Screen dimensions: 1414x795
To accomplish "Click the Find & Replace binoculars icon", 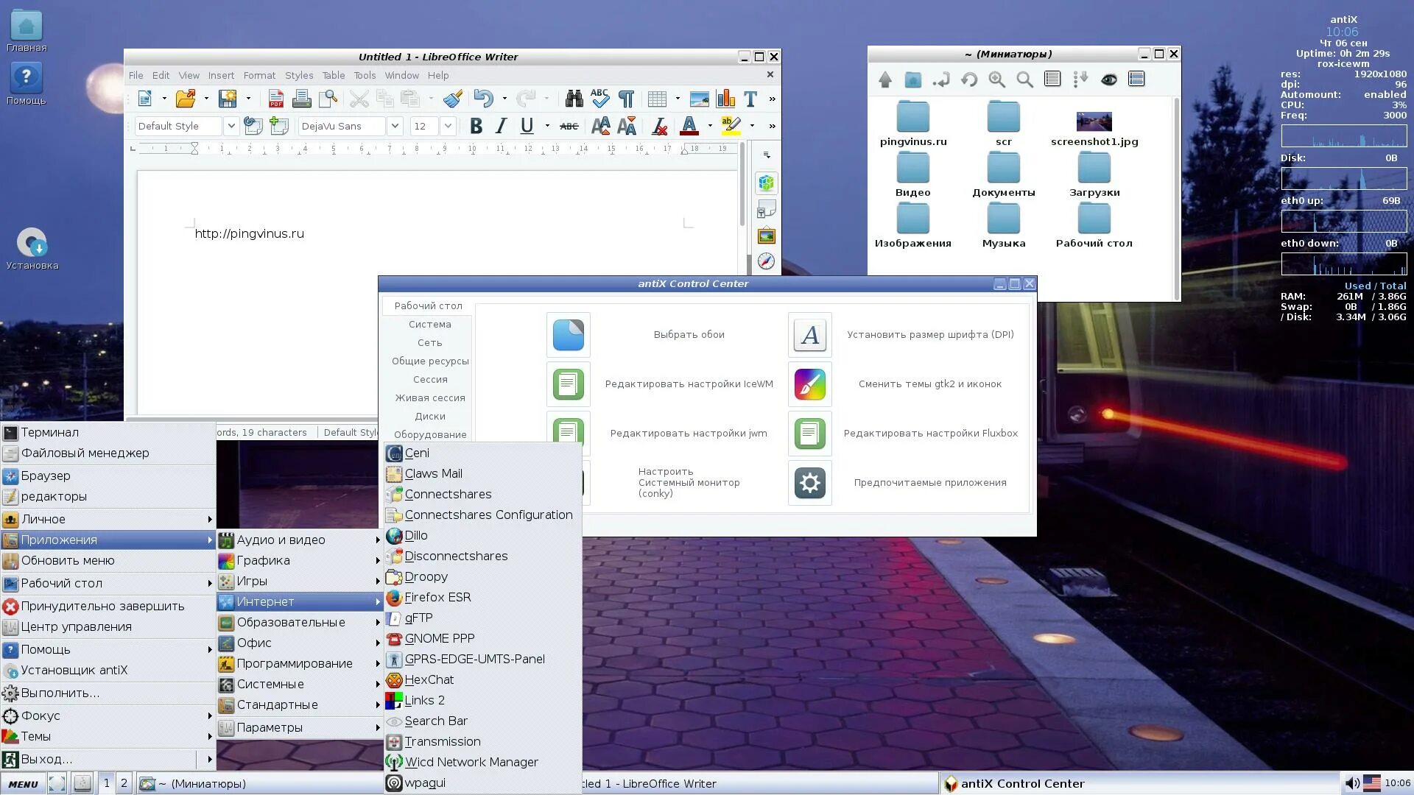I will tap(574, 99).
